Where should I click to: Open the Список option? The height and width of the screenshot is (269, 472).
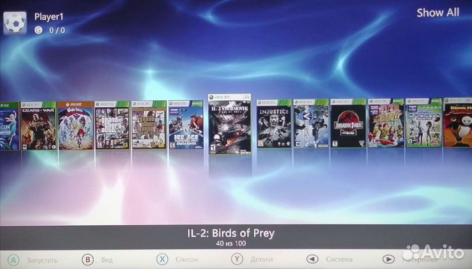click(187, 259)
